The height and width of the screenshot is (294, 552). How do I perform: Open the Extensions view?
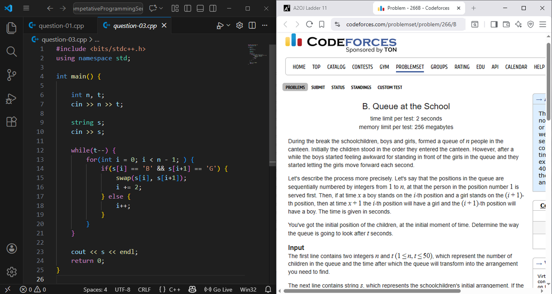pos(11,121)
